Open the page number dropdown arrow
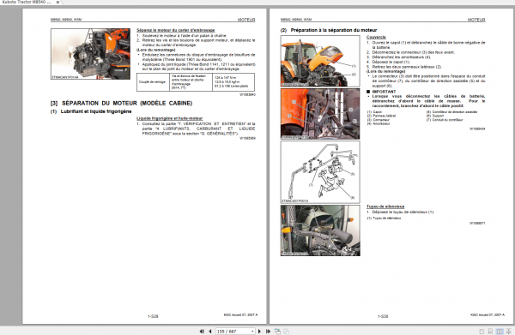 pyautogui.click(x=252, y=332)
